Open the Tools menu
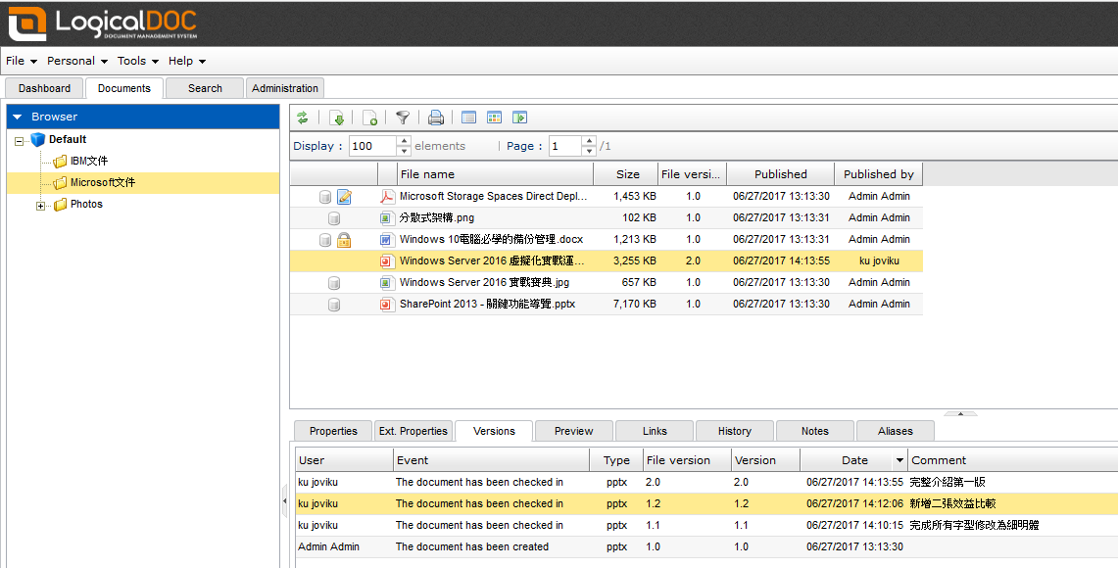The height and width of the screenshot is (568, 1118). coord(137,62)
